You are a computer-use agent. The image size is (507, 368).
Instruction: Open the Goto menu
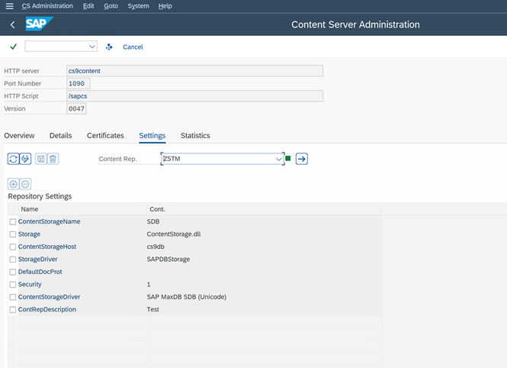(111, 6)
